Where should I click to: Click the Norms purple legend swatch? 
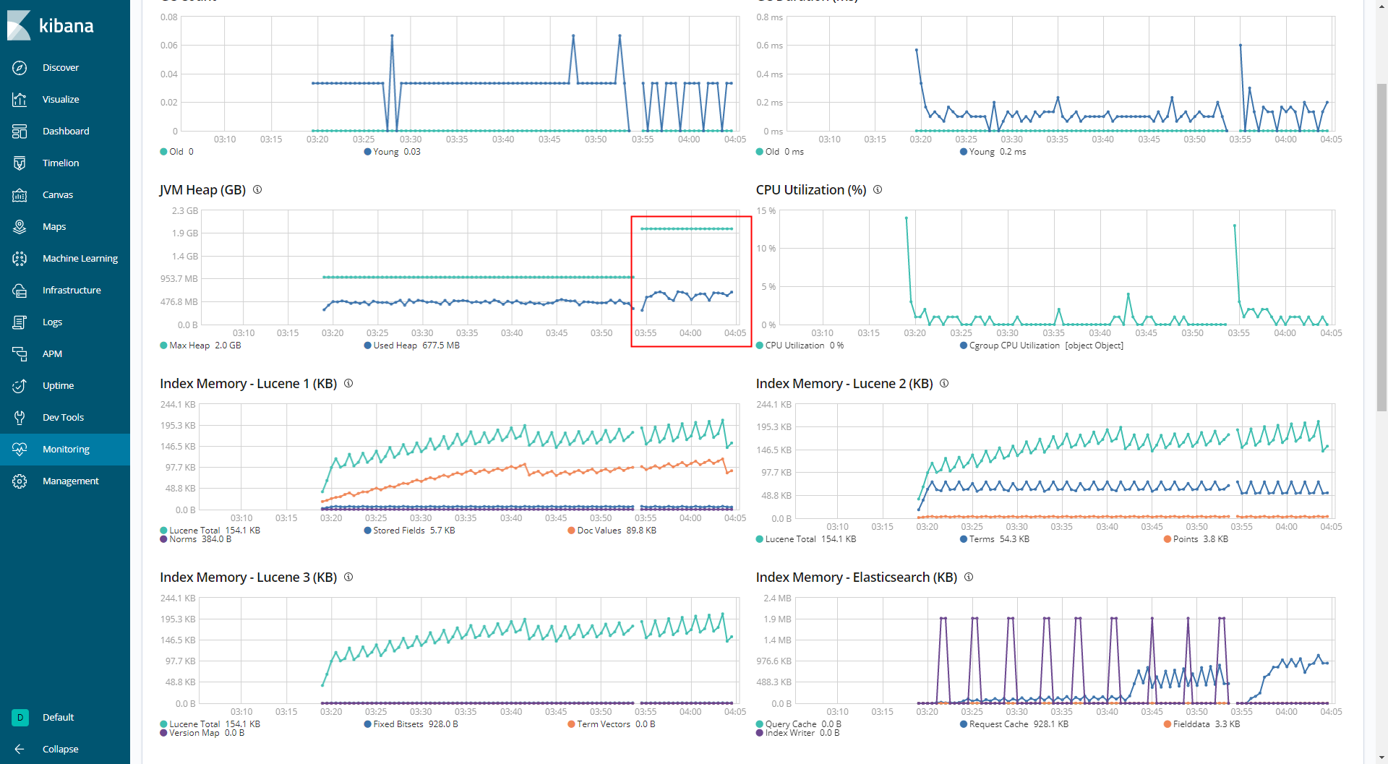click(163, 539)
